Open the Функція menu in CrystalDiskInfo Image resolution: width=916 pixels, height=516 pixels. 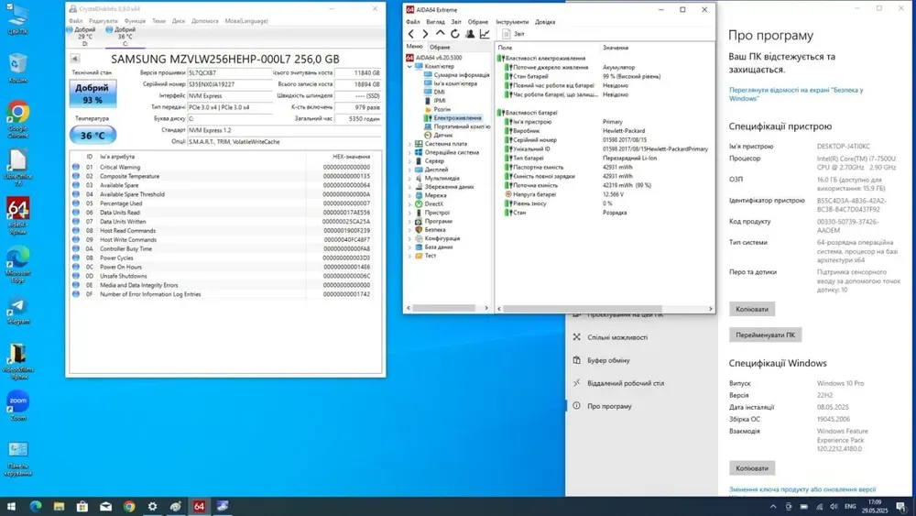(135, 20)
